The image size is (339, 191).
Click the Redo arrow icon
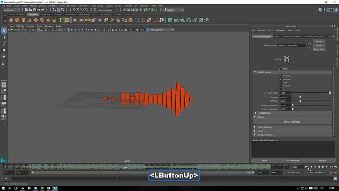42,10
